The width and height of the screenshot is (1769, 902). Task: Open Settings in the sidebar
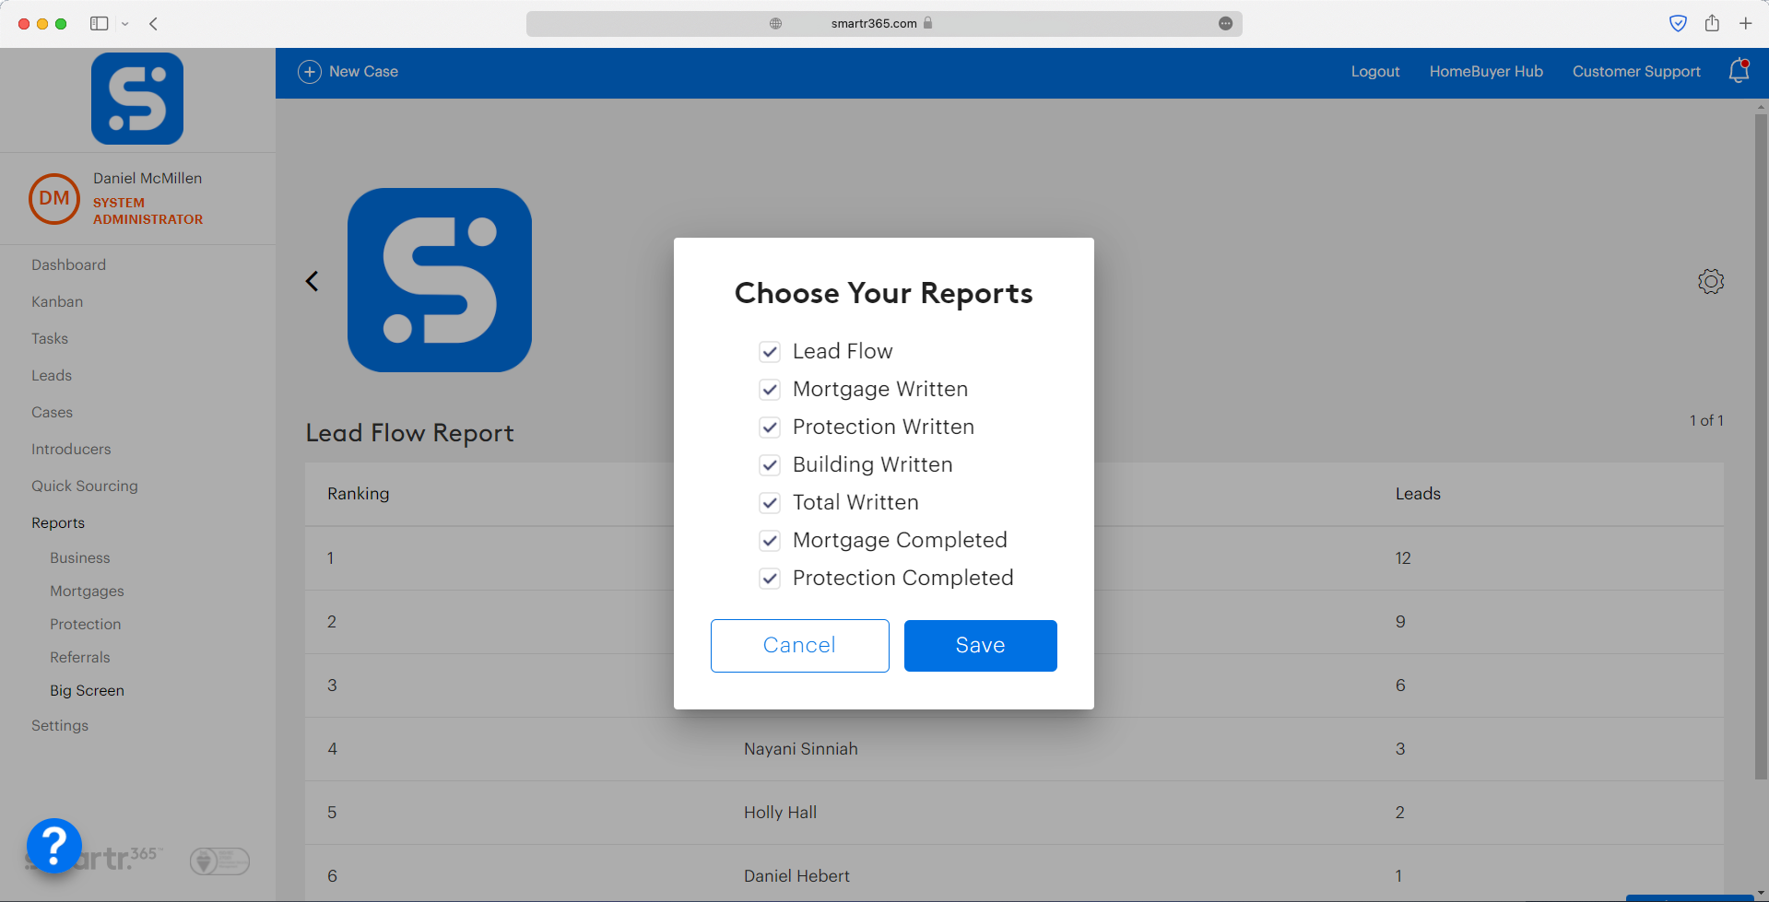pos(60,725)
